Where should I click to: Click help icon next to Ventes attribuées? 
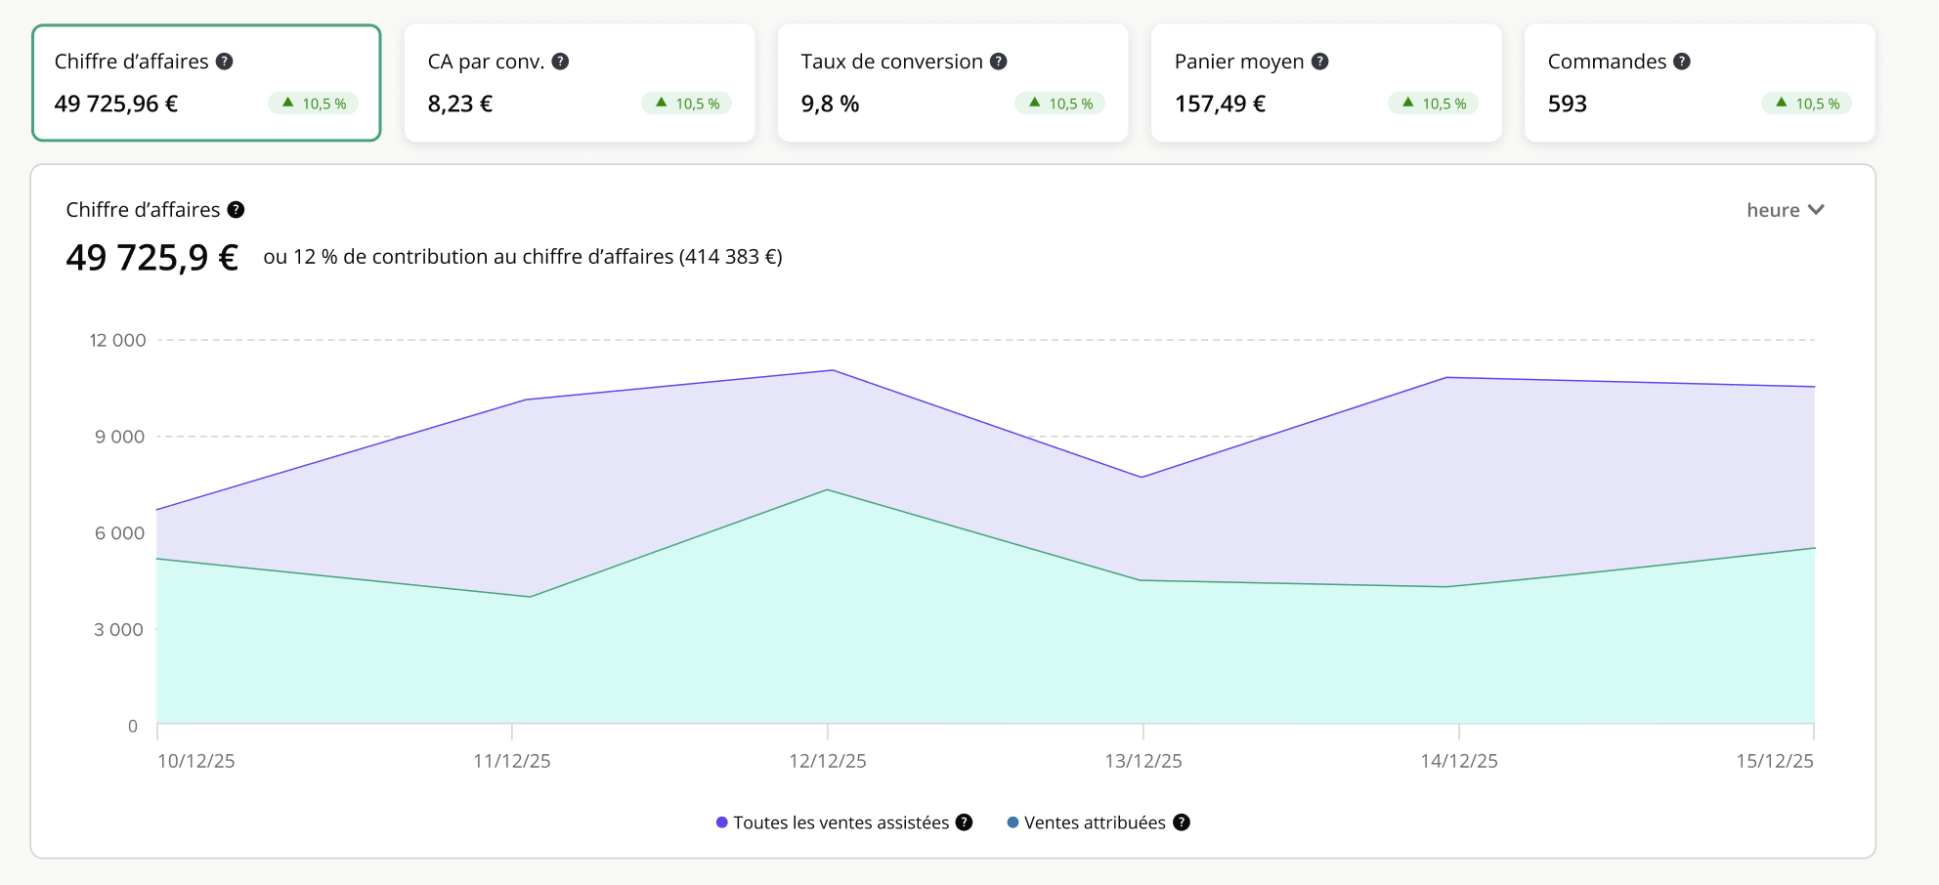click(1182, 822)
